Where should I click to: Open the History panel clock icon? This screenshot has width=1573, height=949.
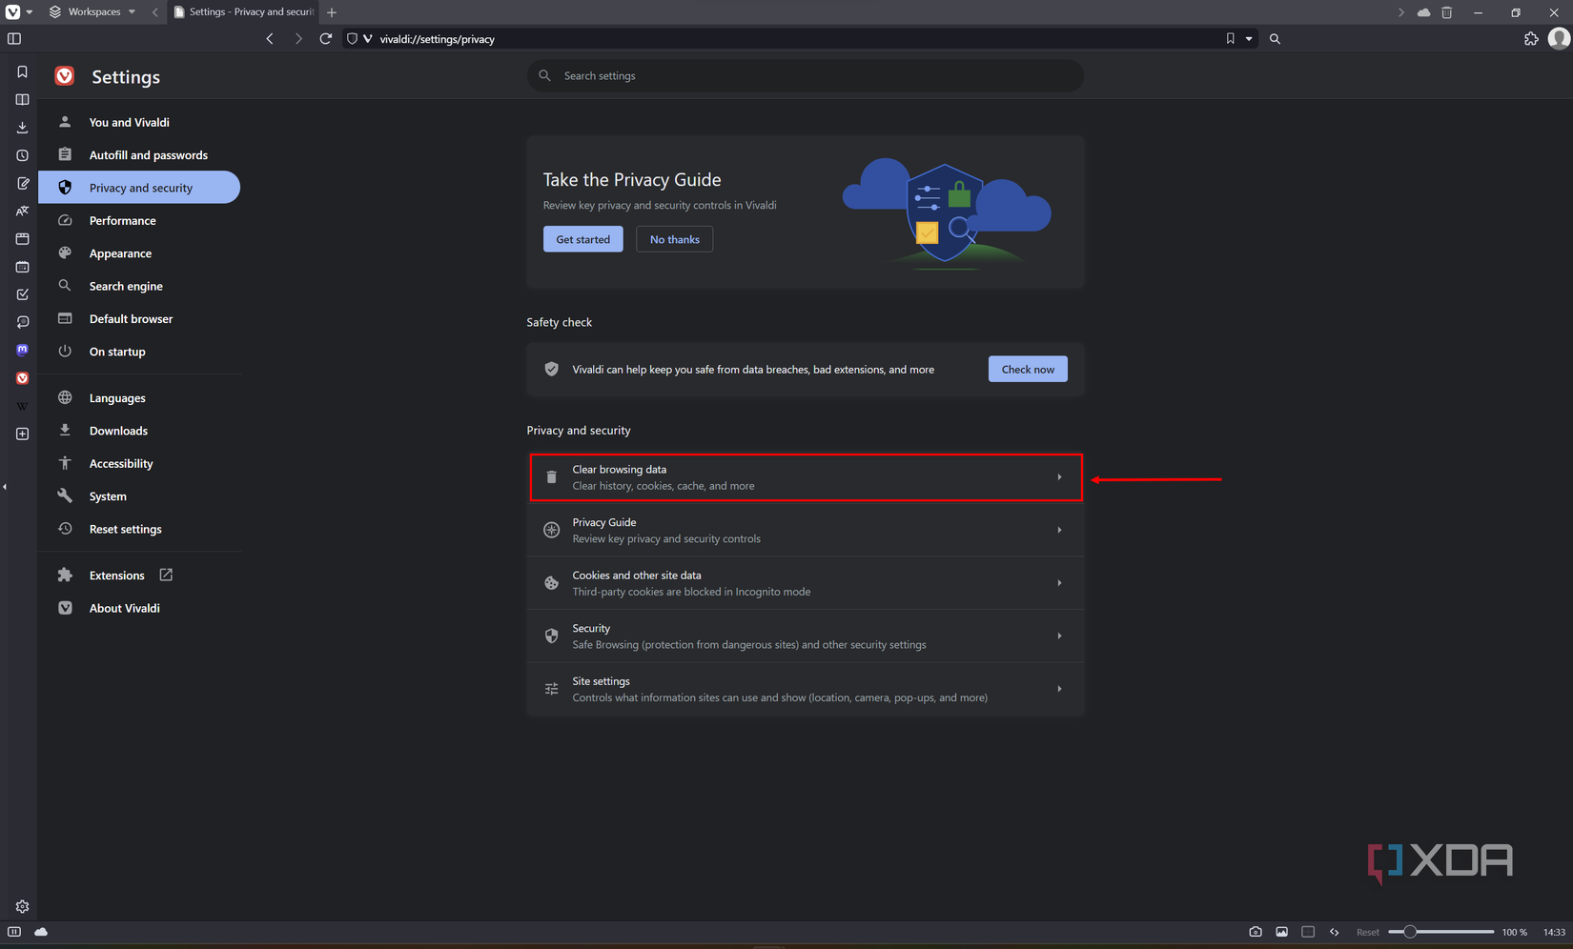22,155
